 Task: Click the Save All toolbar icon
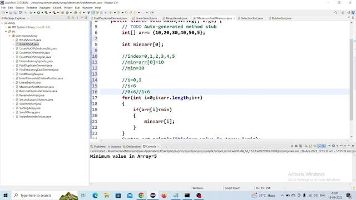tap(15, 13)
